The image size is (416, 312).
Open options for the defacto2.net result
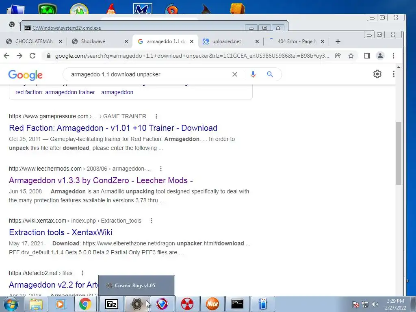(82, 273)
